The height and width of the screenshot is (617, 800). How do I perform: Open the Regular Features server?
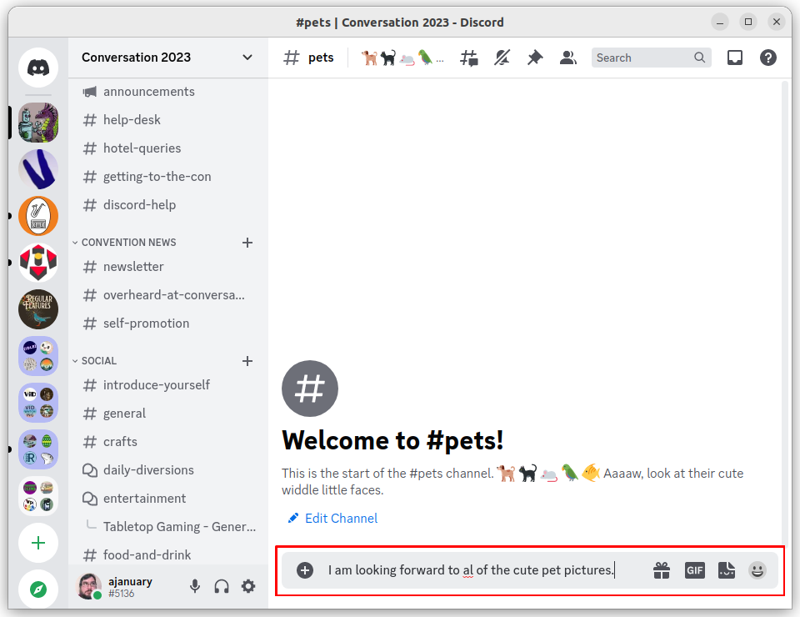point(38,309)
